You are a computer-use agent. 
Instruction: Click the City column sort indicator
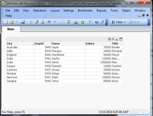tap(32, 44)
